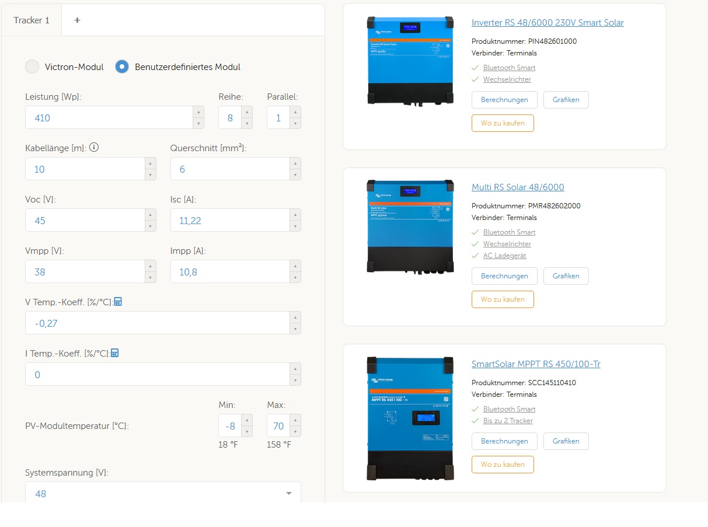Viewport: 708px width, 527px height.
Task: Open Multi RS Solar 48/6000 link
Action: 518,187
